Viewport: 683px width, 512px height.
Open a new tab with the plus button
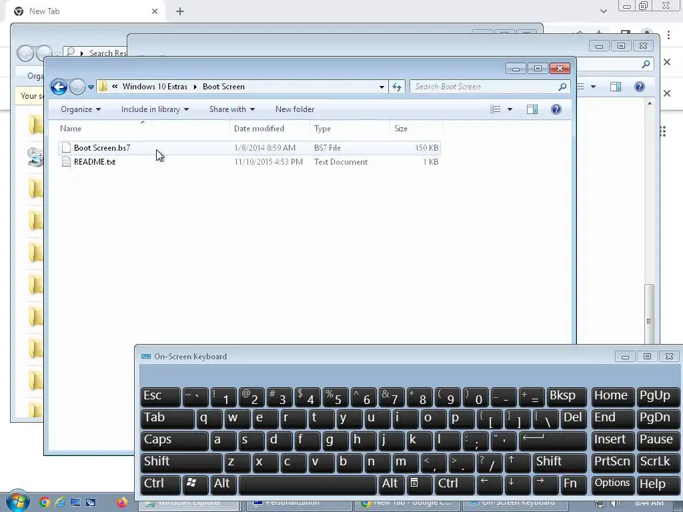pyautogui.click(x=180, y=11)
